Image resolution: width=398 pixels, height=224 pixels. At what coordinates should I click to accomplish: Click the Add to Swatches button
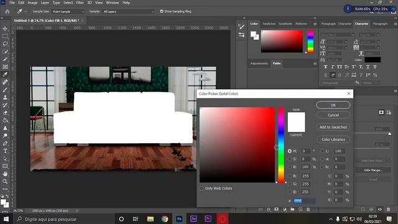[333, 127]
